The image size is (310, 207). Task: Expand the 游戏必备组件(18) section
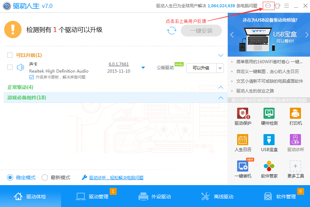(221, 98)
